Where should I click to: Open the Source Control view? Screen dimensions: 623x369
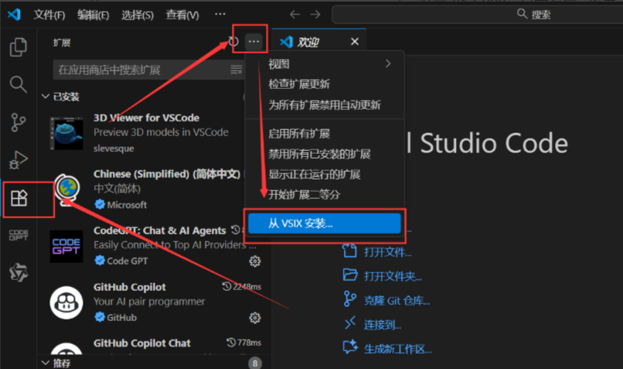19,122
